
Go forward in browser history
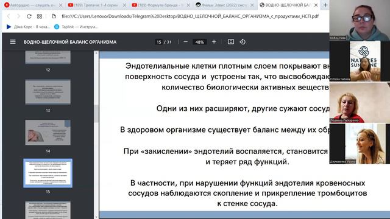pyautogui.click(x=18, y=16)
